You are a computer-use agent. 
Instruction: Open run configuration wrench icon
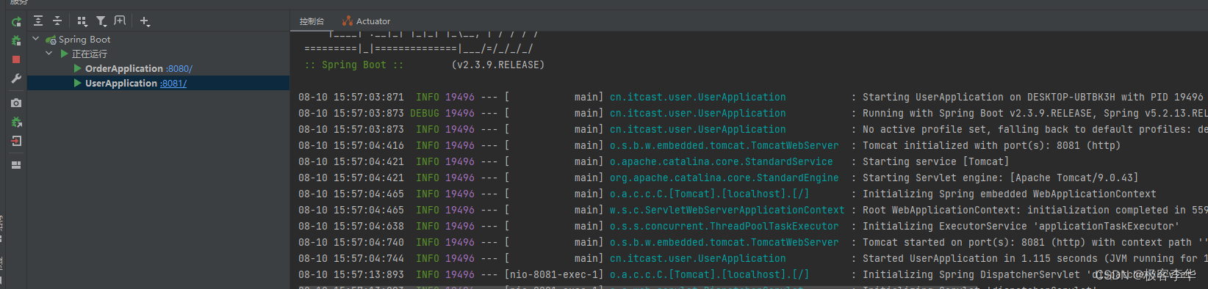coord(16,78)
